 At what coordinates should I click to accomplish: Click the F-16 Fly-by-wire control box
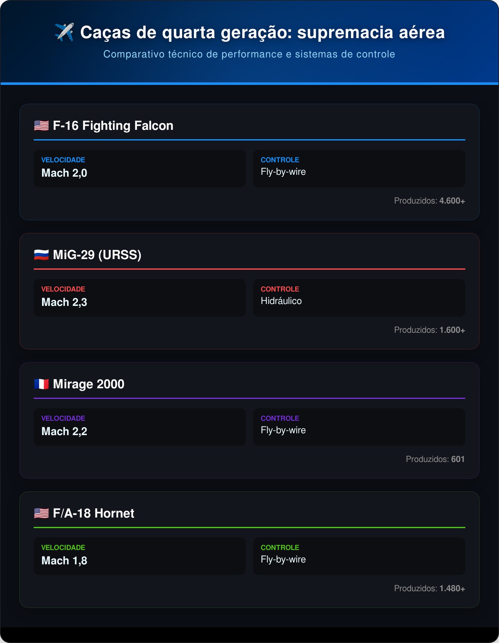click(x=359, y=169)
